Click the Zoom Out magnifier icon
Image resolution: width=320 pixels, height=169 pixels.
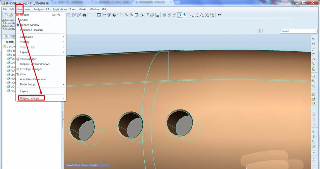tap(132, 15)
